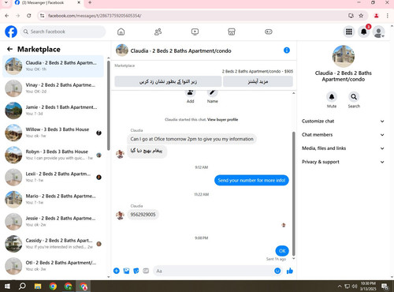Viewport: 394px width, 292px height.
Task: Open File Explorer from taskbar
Action: point(38,286)
